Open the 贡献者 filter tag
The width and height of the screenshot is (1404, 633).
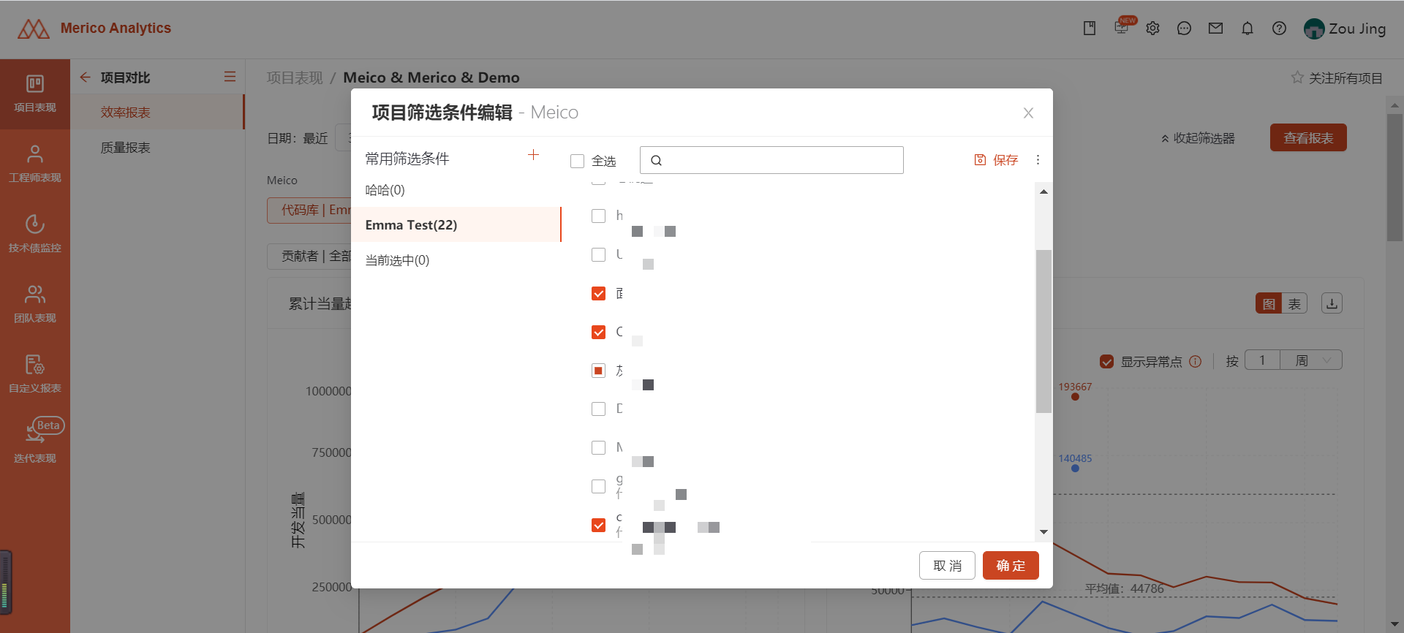pos(309,256)
